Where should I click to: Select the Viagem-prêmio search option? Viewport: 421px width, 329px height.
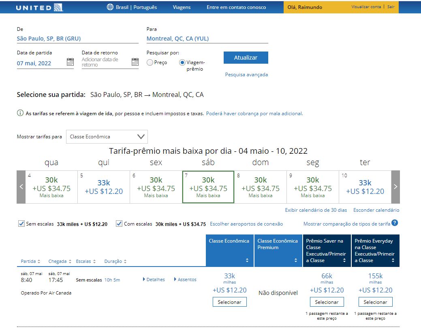[182, 62]
